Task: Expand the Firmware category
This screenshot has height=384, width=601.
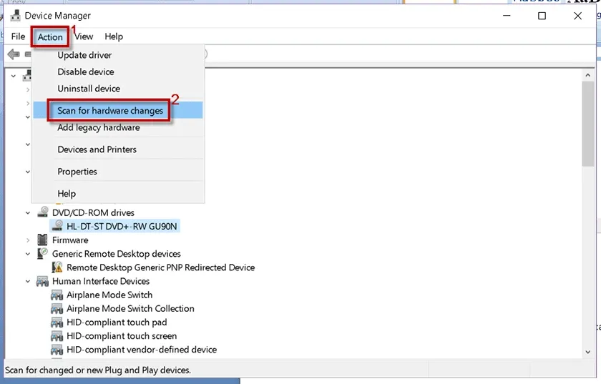Action: 28,240
